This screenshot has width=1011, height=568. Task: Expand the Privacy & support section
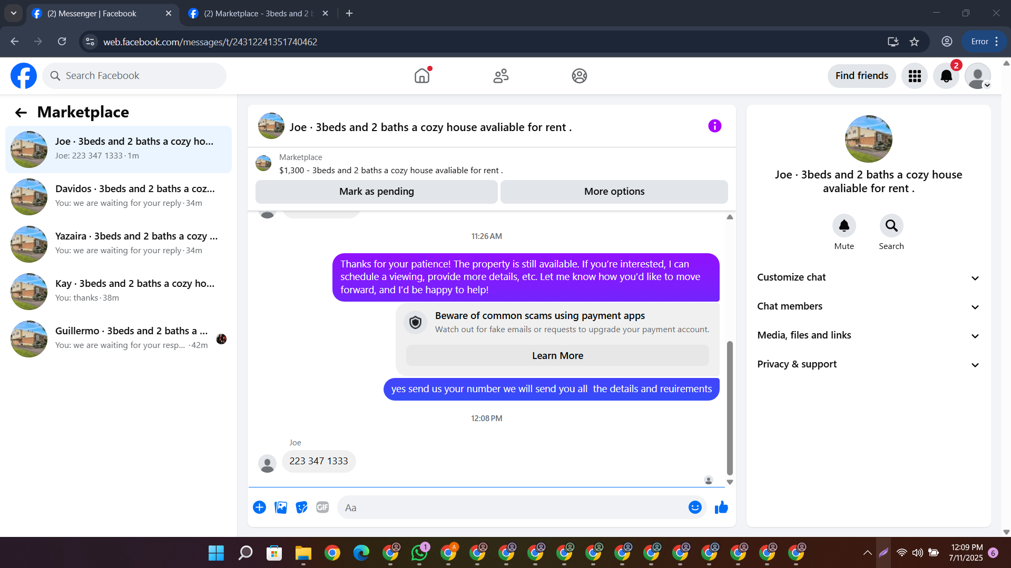(x=868, y=364)
